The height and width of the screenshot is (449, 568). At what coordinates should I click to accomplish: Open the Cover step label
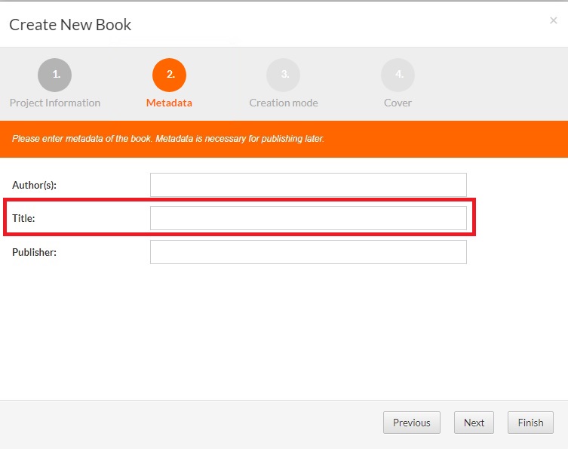tap(398, 103)
